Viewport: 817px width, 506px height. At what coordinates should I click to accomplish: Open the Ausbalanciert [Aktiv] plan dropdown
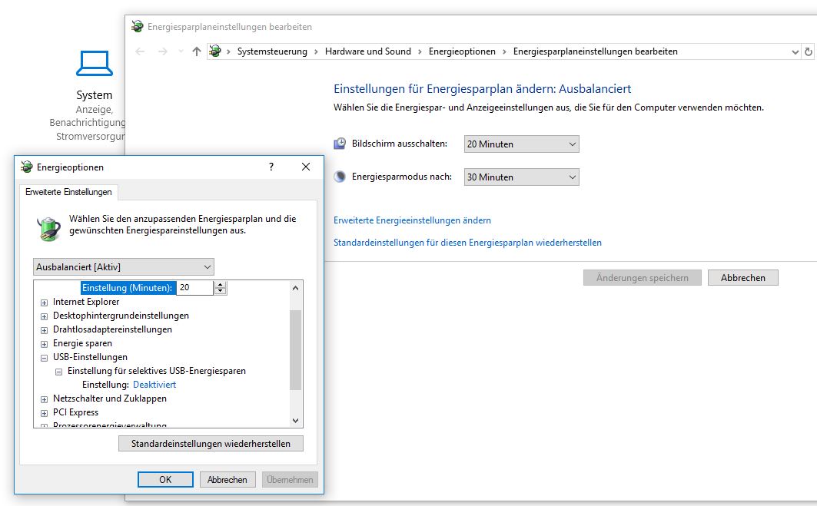124,266
